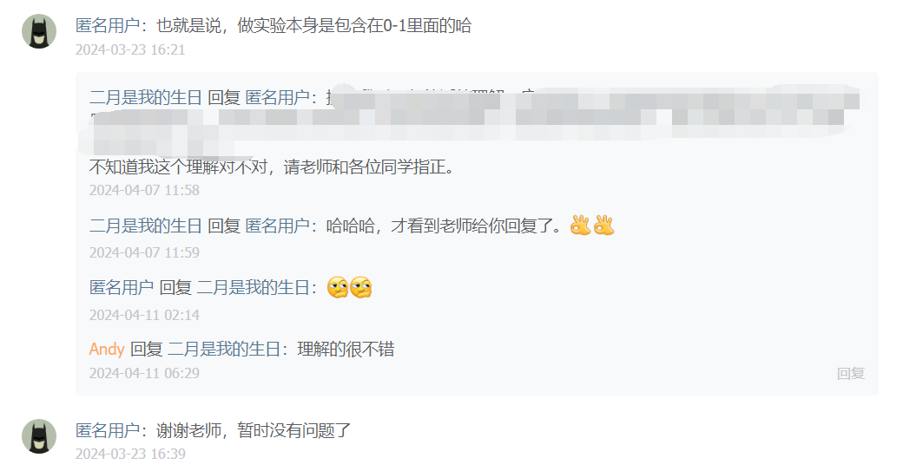Click 匿名用户 name in the emoji reply

coord(121,287)
